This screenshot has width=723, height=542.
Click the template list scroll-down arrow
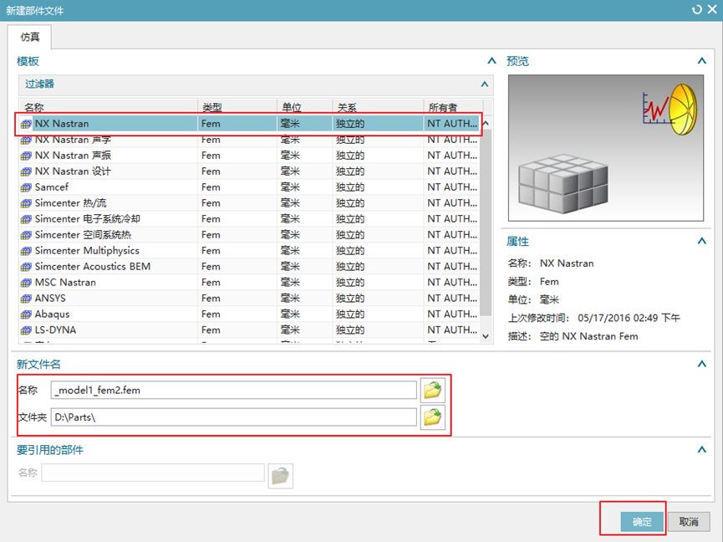click(486, 336)
